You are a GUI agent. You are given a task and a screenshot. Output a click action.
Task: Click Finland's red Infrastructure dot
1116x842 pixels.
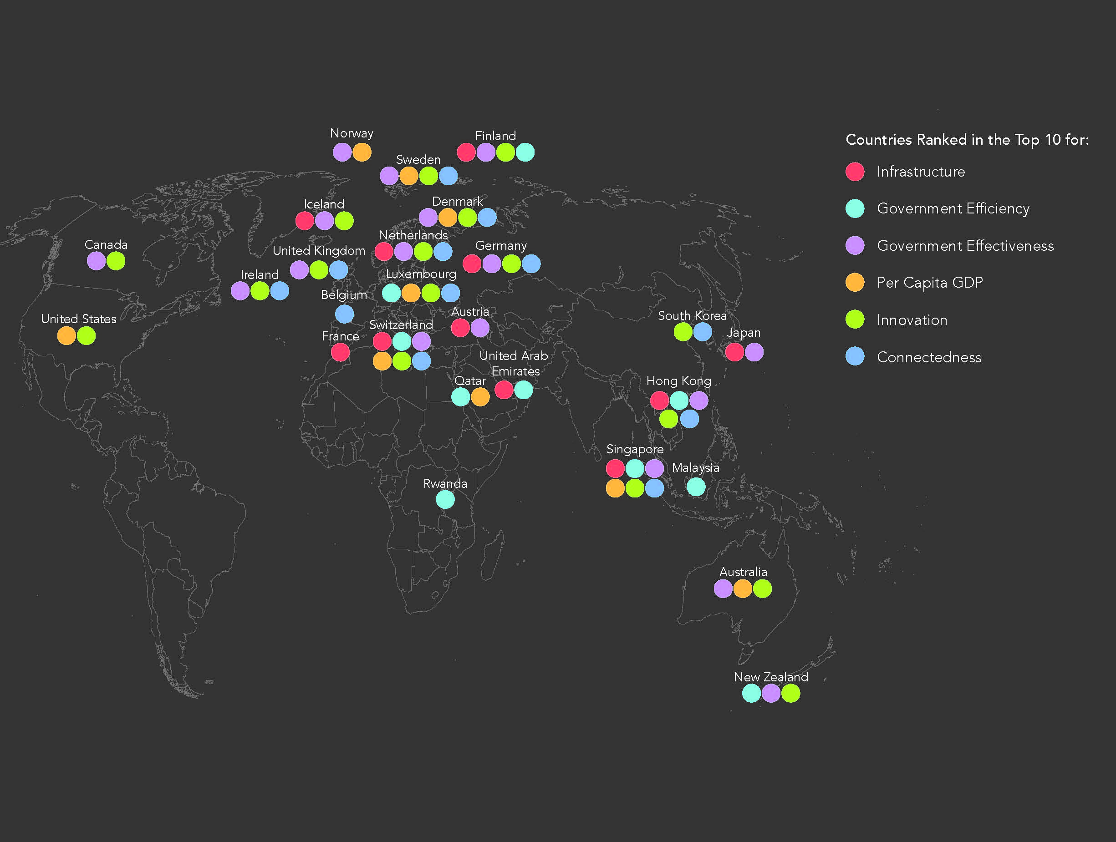tap(466, 152)
